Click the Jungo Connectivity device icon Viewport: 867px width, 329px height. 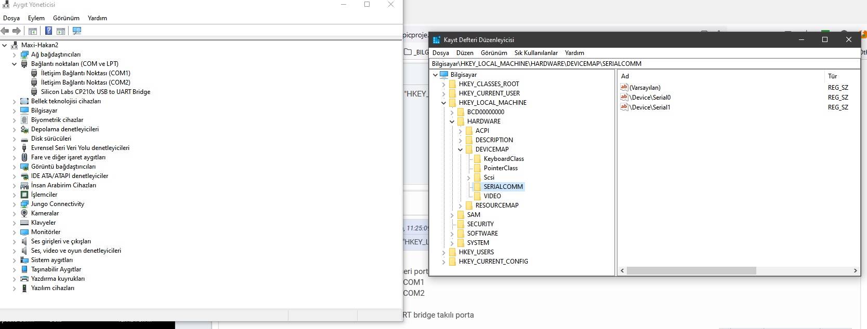(24, 204)
